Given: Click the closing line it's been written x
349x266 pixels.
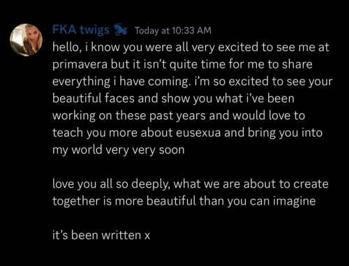Looking at the screenshot, I should pyautogui.click(x=101, y=235).
